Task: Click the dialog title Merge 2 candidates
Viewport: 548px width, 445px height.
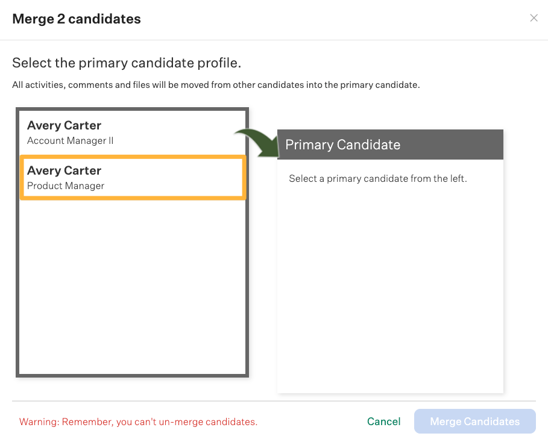Action: pos(76,19)
